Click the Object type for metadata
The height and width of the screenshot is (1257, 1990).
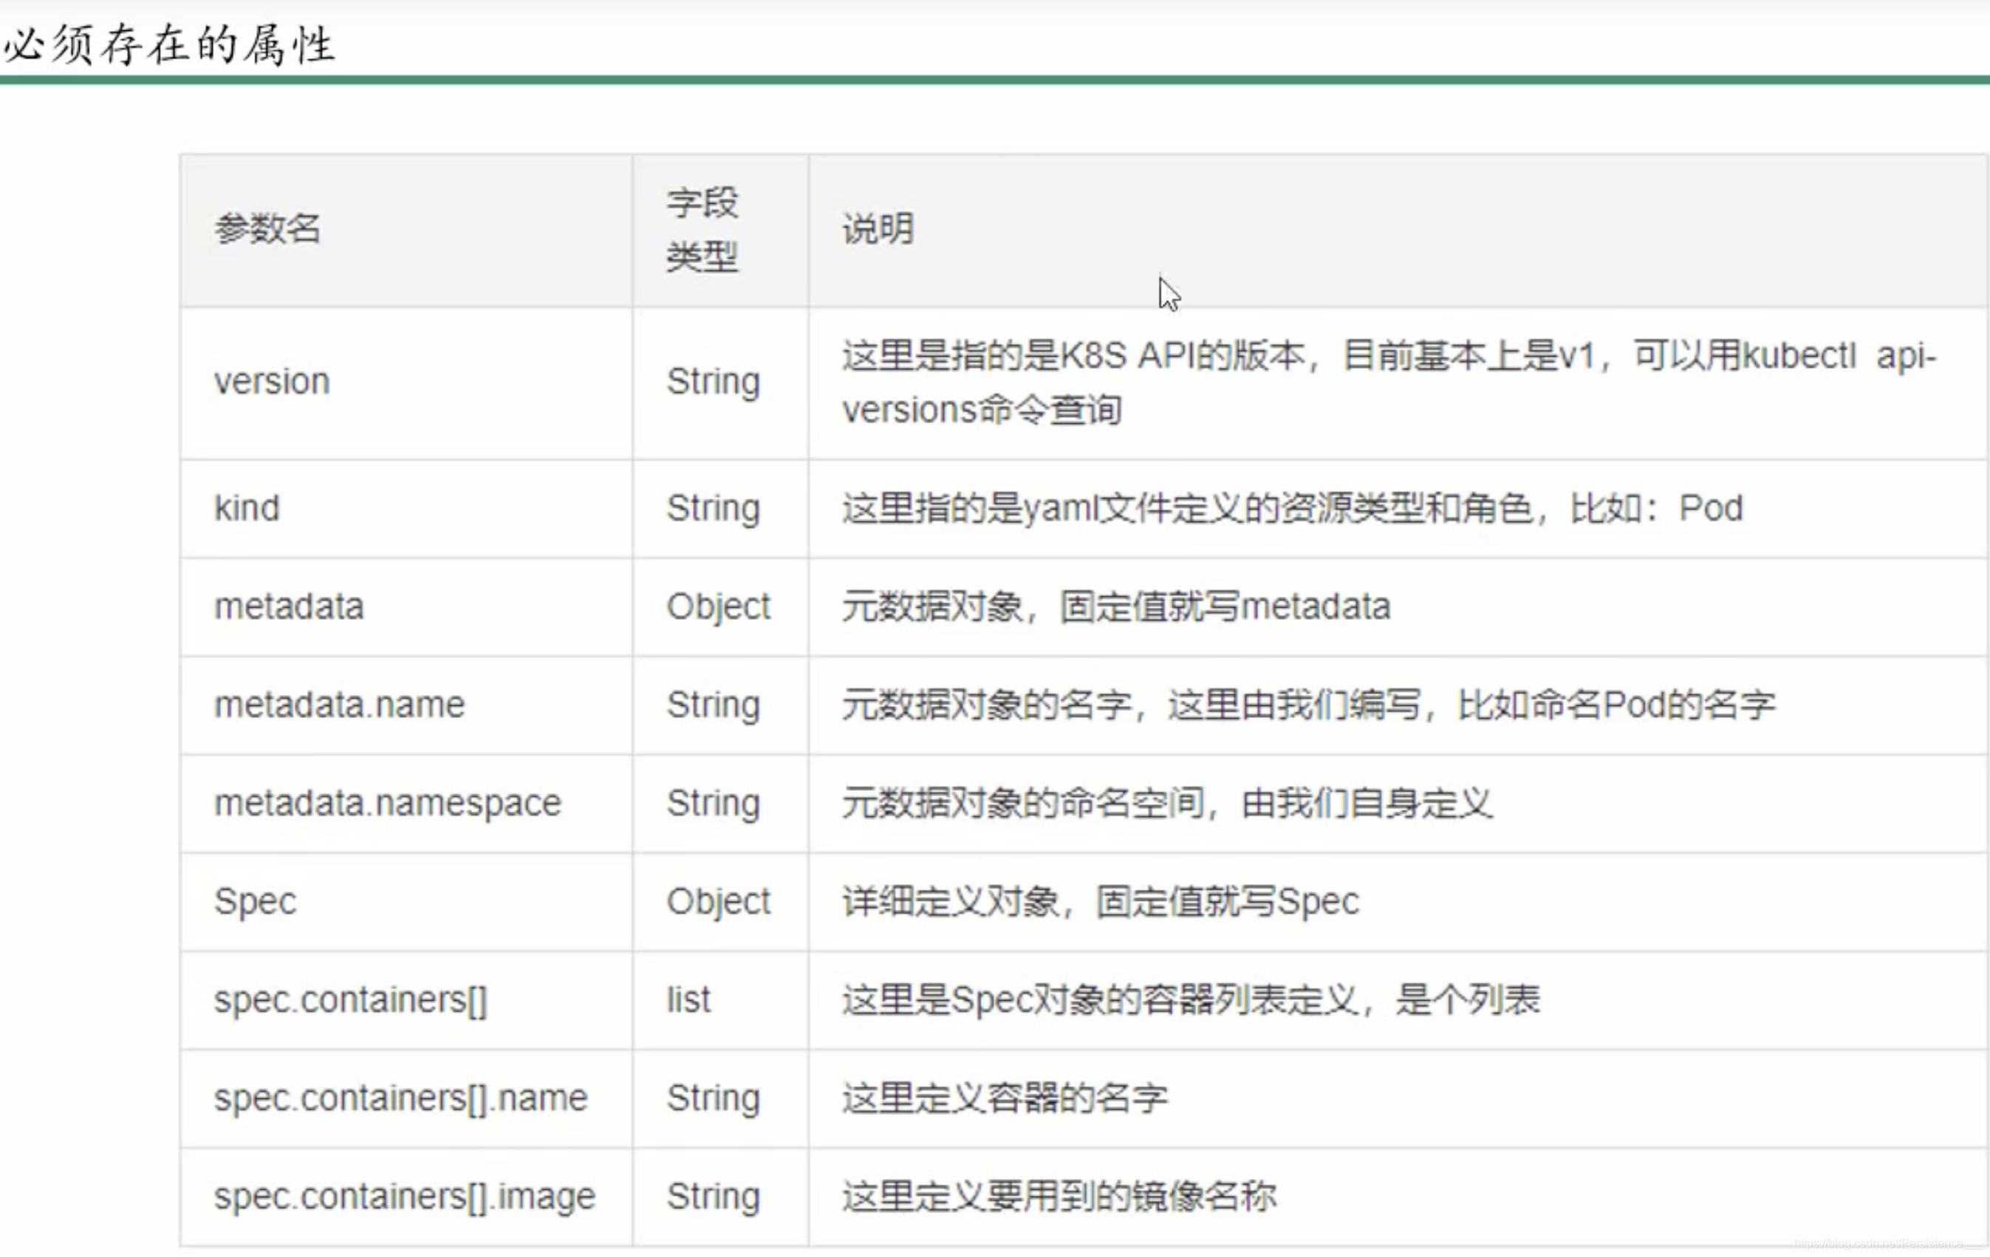click(718, 606)
